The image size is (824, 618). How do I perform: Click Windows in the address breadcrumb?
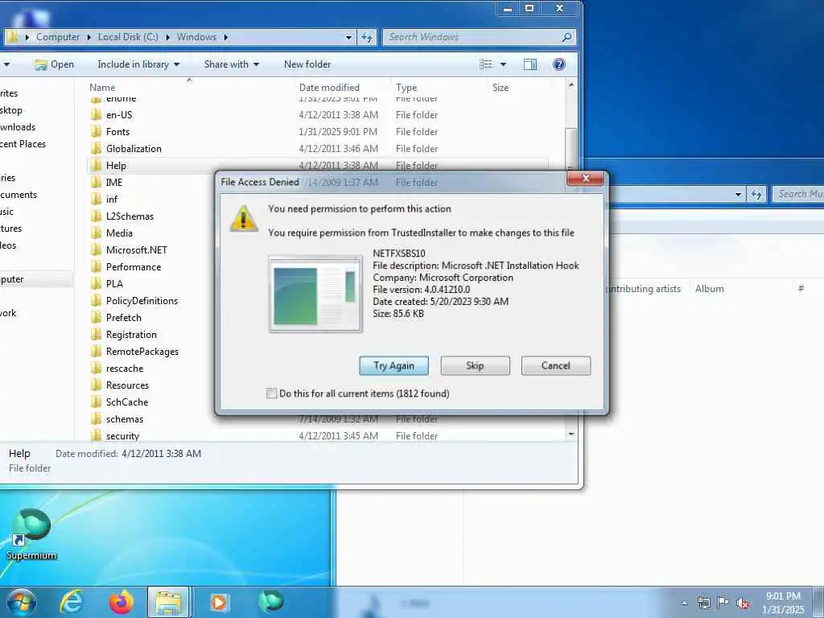196,37
